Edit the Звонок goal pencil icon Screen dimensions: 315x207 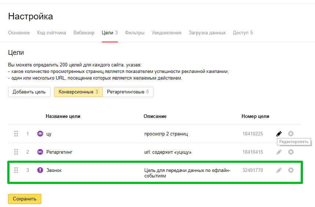pyautogui.click(x=279, y=170)
